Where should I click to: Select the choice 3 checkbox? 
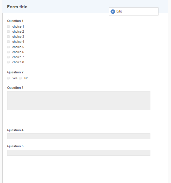[8, 37]
